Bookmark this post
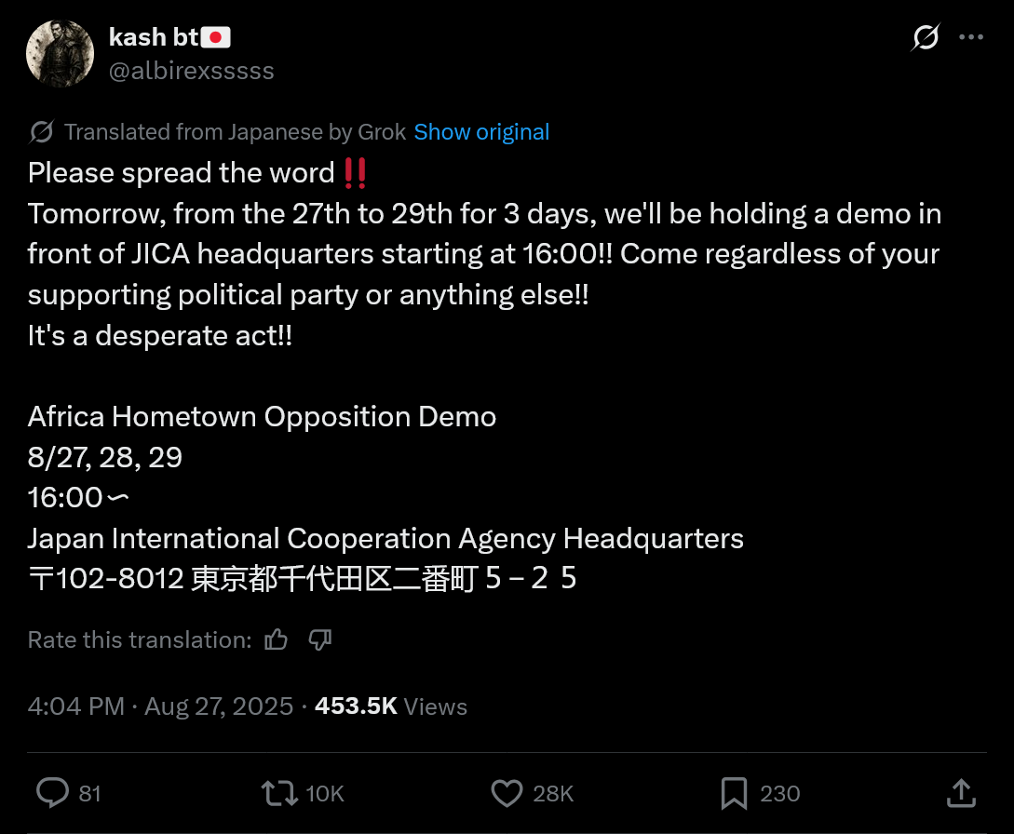The width and height of the screenshot is (1014, 834). (734, 793)
